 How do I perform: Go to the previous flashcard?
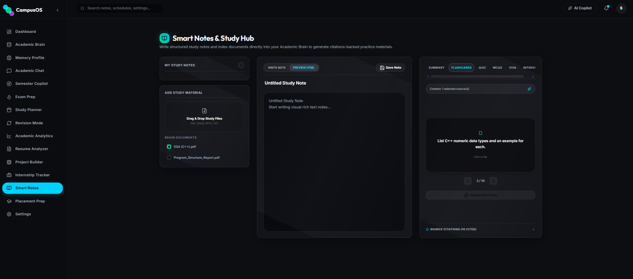point(468,181)
